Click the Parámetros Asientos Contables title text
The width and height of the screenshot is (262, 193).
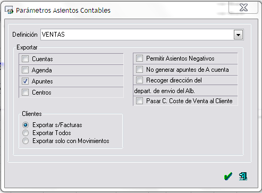(63, 11)
